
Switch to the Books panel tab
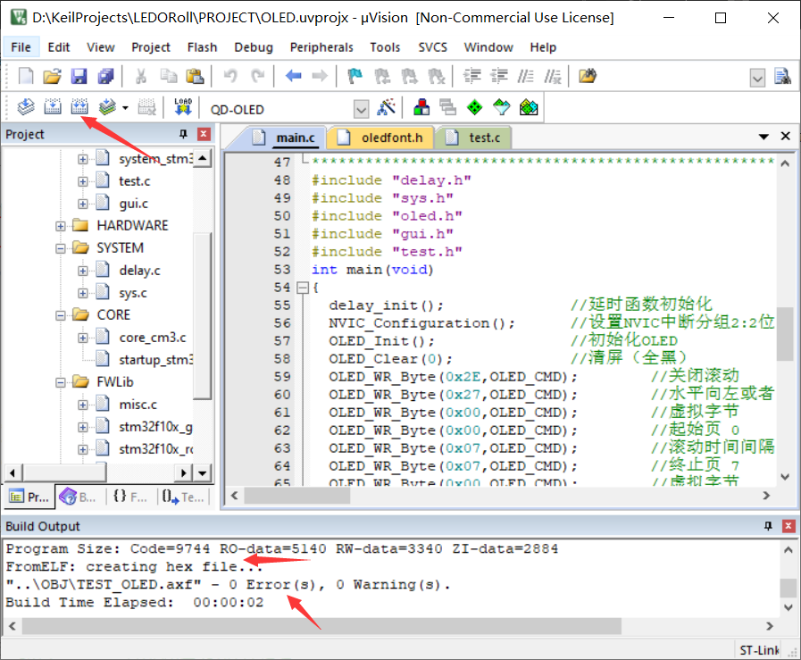(x=79, y=497)
